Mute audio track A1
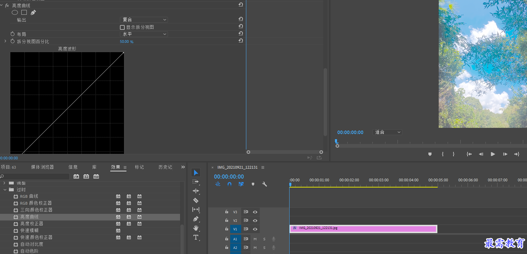Screen dimensions: 527x254 [x=255, y=239]
